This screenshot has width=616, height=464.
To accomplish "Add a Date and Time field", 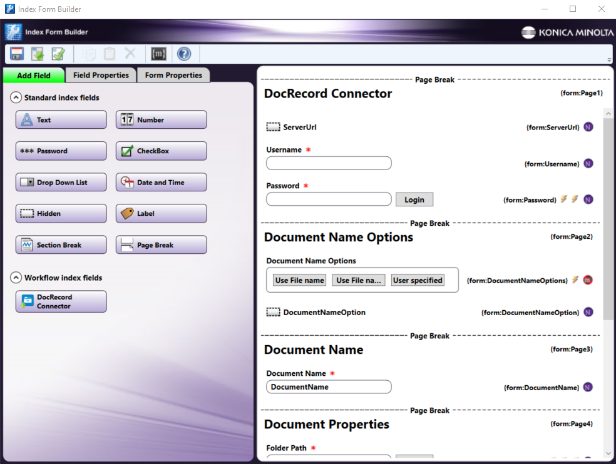I will pos(161,182).
